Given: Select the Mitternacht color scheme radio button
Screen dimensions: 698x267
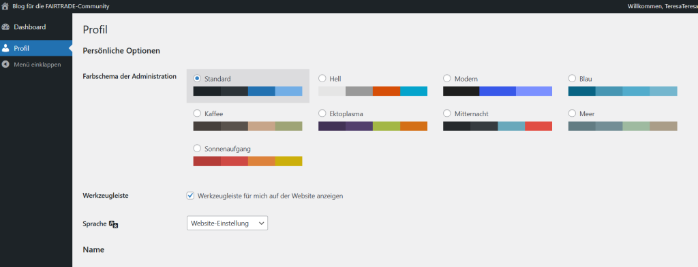Looking at the screenshot, I should [x=447, y=113].
